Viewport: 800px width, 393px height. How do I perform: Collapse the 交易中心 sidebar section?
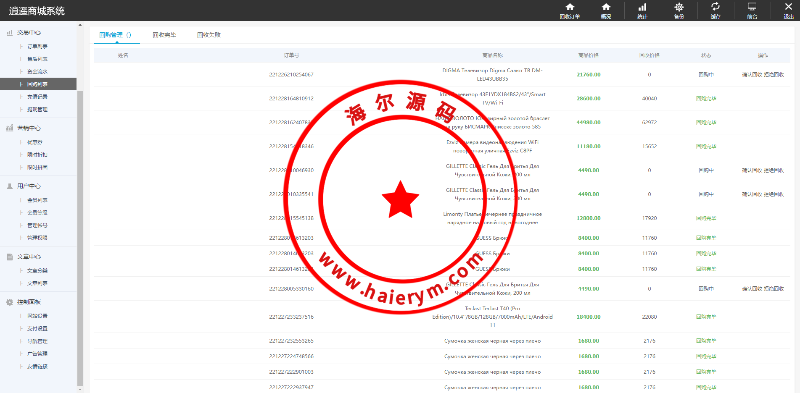coord(29,32)
